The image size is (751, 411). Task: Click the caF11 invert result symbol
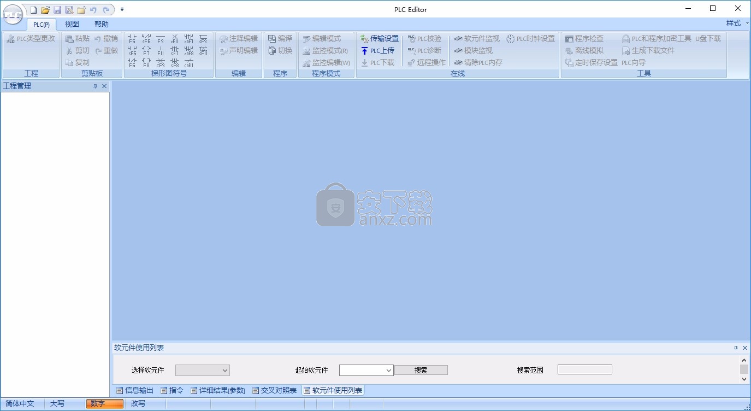coord(189,62)
